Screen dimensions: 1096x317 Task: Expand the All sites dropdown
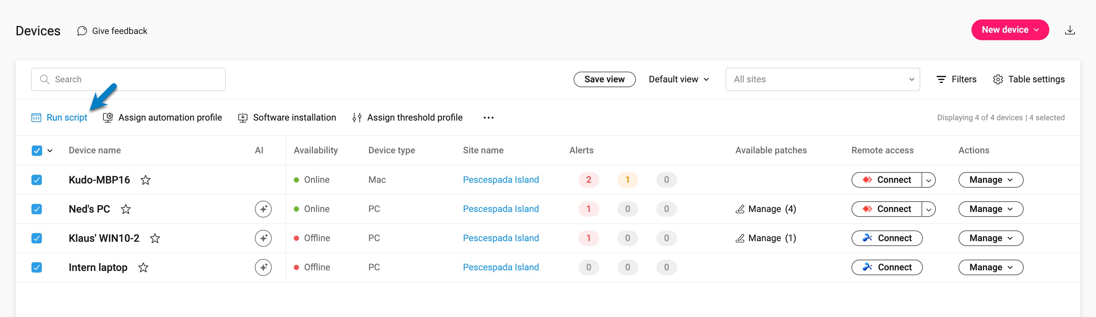click(x=822, y=79)
